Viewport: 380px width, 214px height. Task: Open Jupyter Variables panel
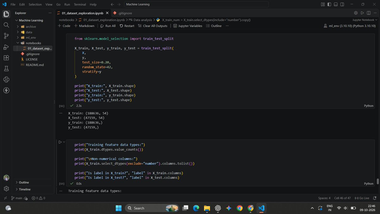click(x=187, y=26)
